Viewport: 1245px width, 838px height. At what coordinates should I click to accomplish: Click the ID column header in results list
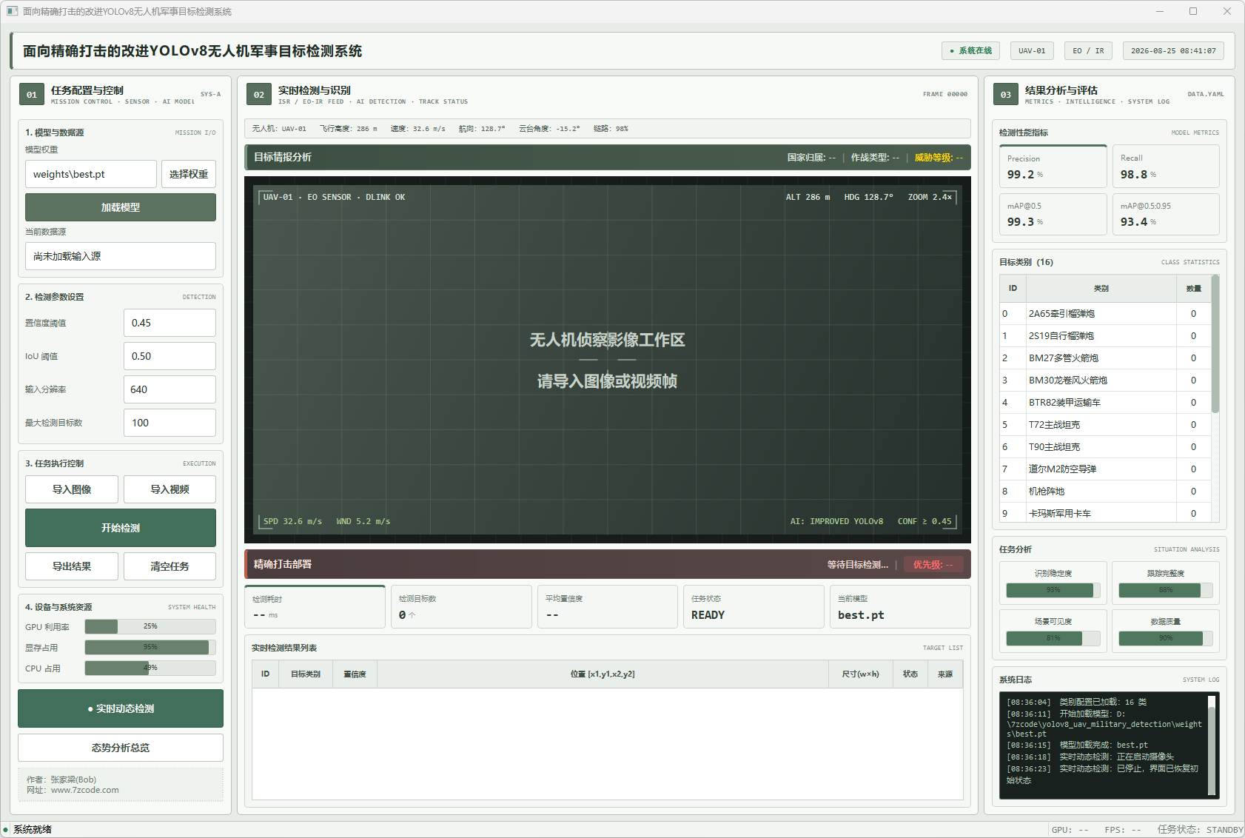[x=265, y=674]
